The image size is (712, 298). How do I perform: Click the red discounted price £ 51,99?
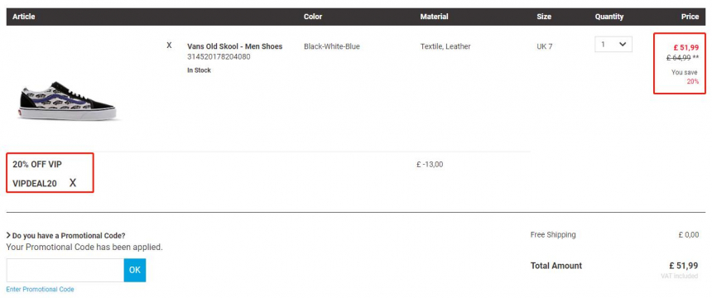point(686,47)
